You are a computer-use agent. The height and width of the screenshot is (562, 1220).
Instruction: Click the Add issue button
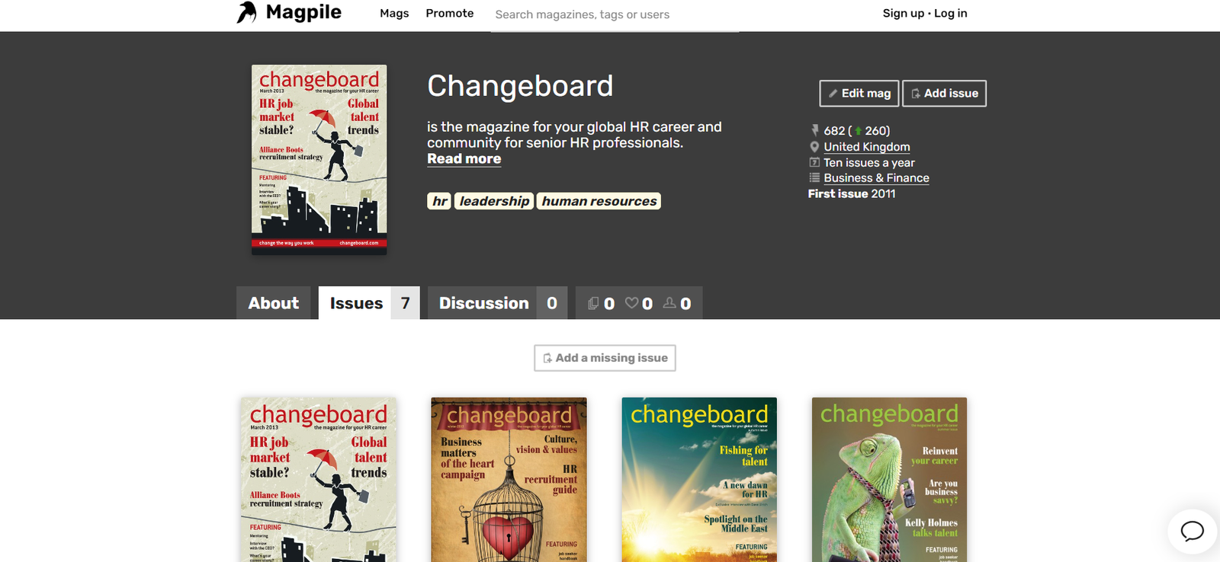coord(944,94)
